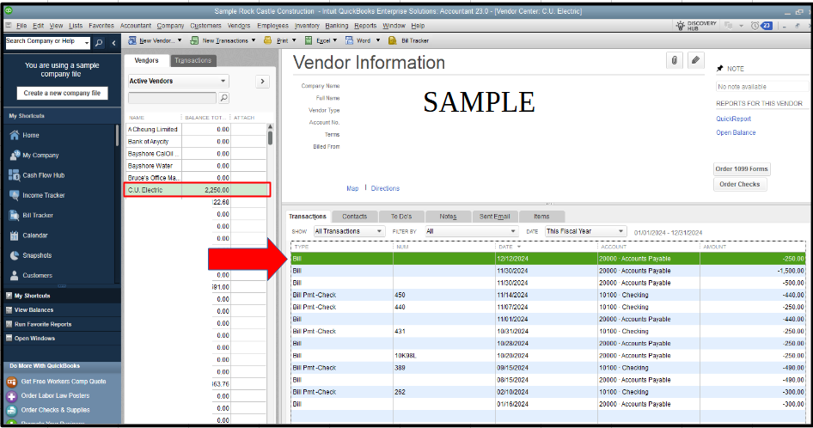The width and height of the screenshot is (813, 428).
Task: Click the Open Balance link
Action: click(736, 133)
